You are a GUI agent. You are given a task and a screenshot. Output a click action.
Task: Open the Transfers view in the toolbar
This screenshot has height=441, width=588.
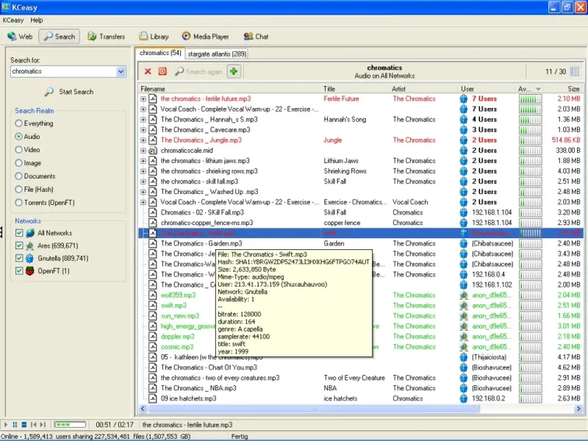pos(106,36)
